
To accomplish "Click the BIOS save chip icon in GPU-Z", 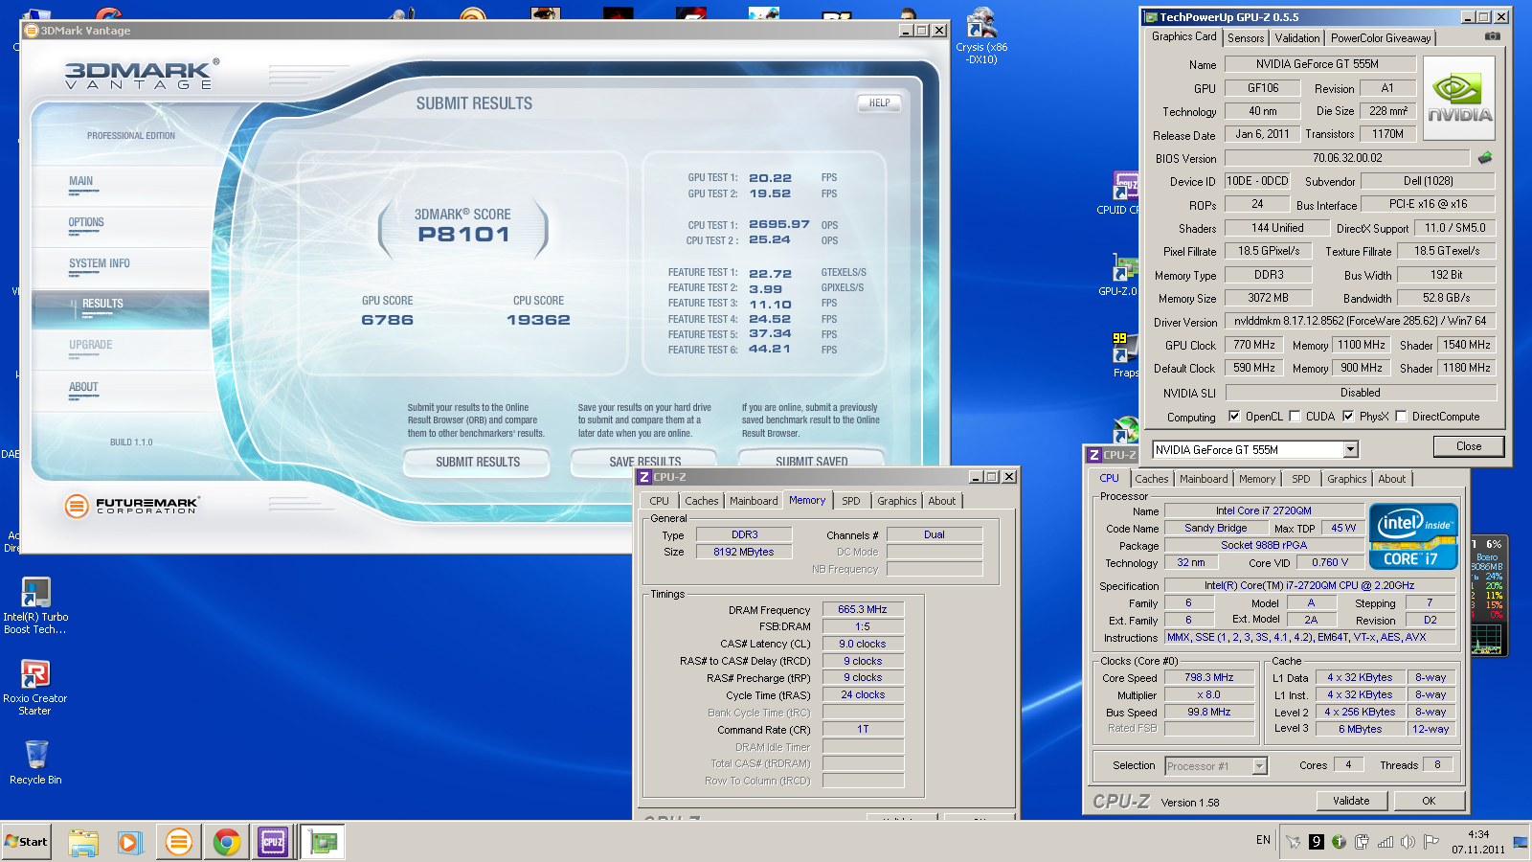I will [1485, 157].
